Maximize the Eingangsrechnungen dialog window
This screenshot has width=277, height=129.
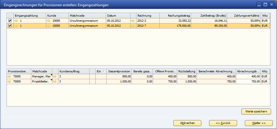(x=265, y=4)
